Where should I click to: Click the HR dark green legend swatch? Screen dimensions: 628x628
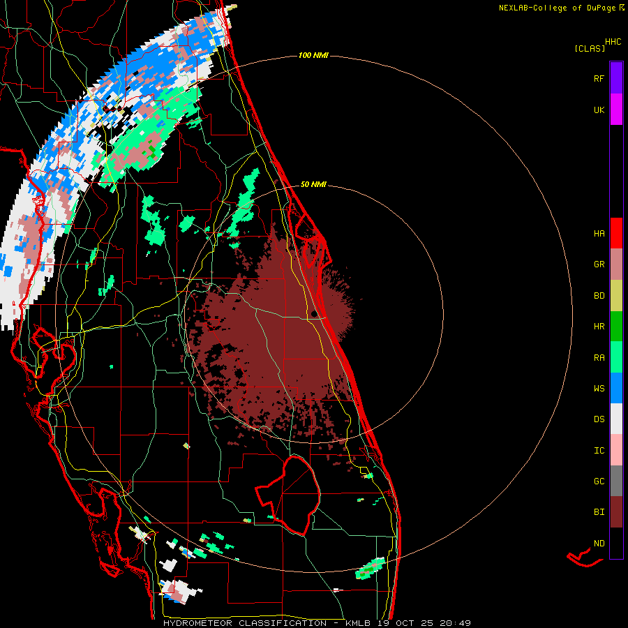pos(616,326)
